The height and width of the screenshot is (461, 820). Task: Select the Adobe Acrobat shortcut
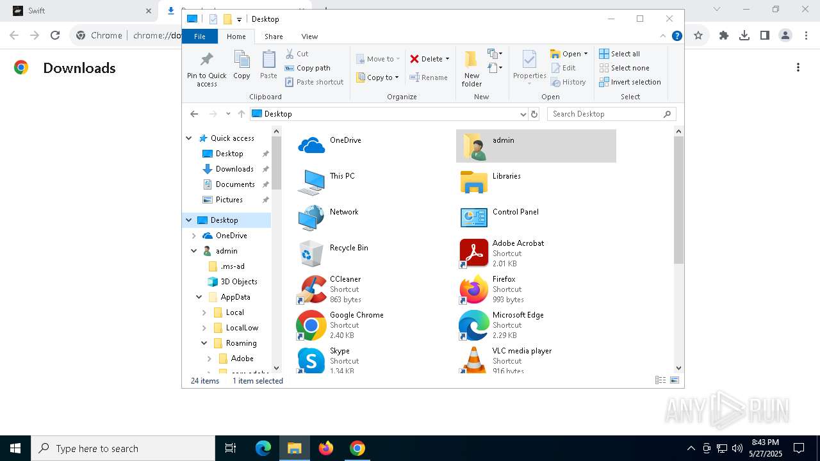pyautogui.click(x=537, y=253)
